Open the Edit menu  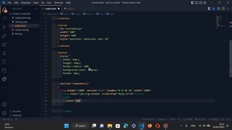tap(16, 3)
